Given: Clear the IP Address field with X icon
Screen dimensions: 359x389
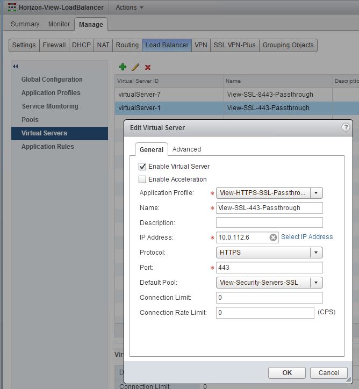Looking at the screenshot, I should coord(273,237).
